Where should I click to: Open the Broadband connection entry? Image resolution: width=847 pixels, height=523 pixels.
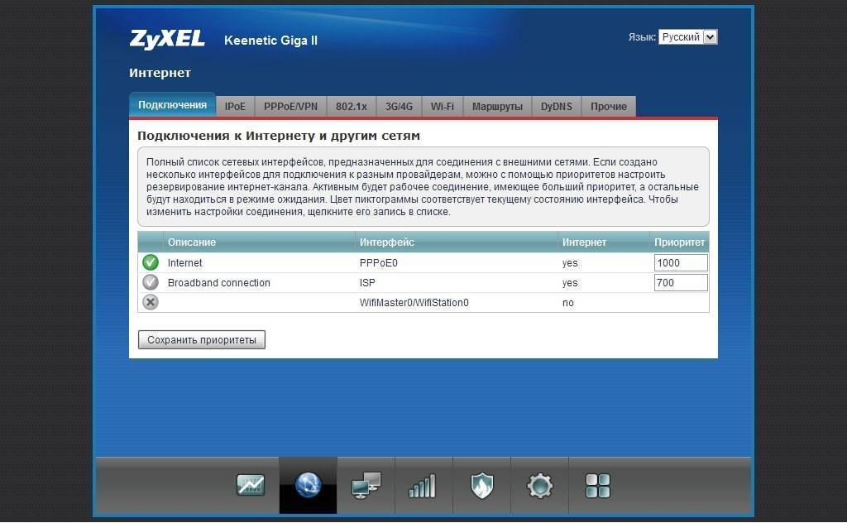[x=219, y=283]
